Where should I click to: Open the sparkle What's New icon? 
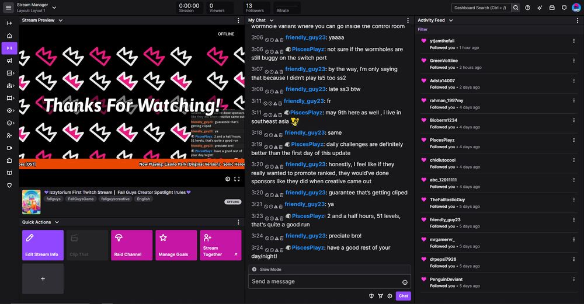540,8
